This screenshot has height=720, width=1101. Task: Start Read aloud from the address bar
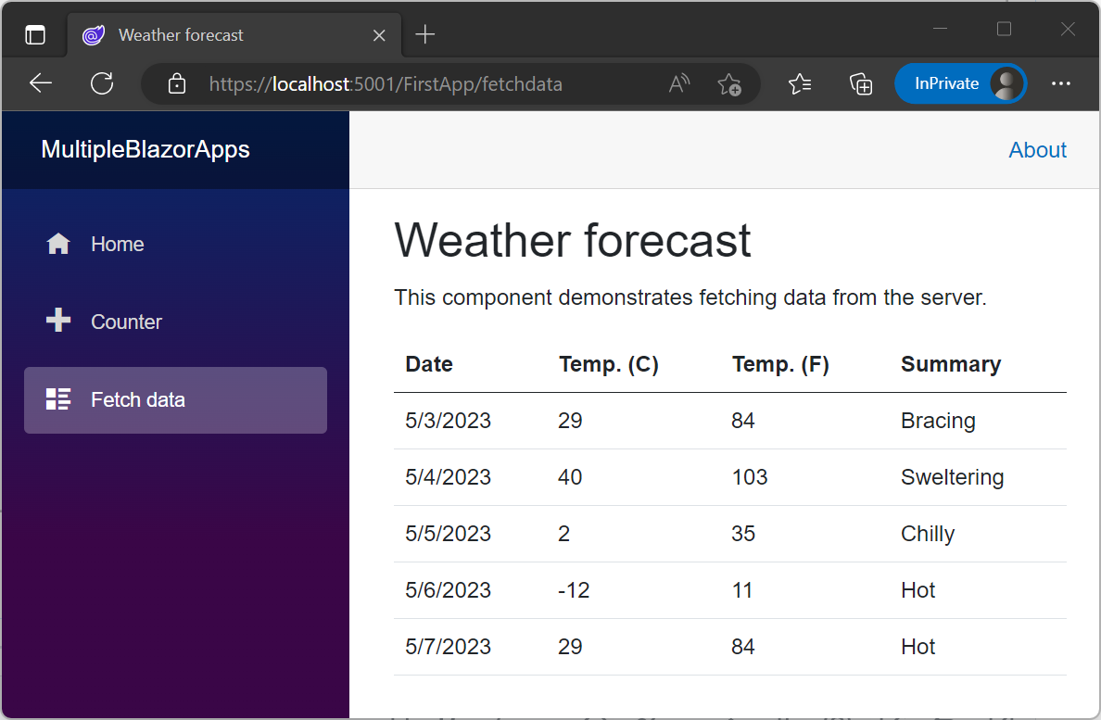(678, 83)
